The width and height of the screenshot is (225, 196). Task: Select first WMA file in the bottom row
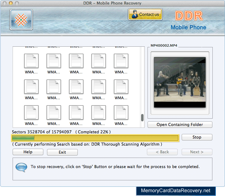click(x=31, y=115)
